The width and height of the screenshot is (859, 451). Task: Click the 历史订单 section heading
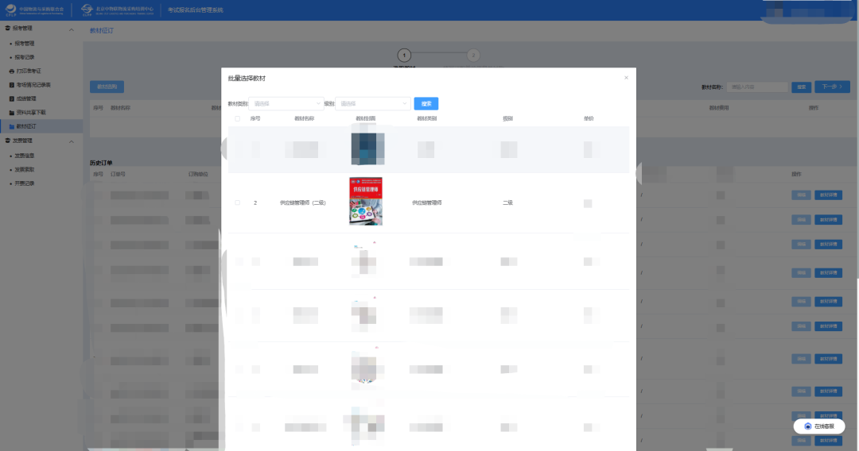(x=101, y=163)
